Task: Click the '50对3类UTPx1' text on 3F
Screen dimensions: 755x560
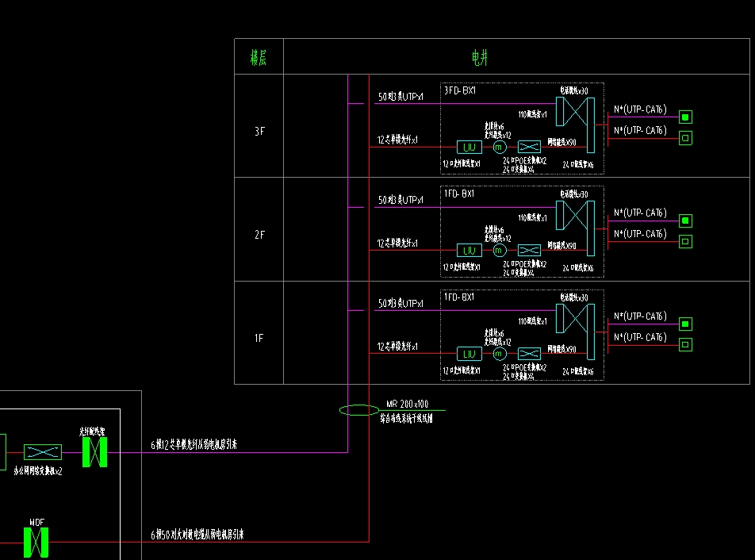Action: click(x=400, y=97)
